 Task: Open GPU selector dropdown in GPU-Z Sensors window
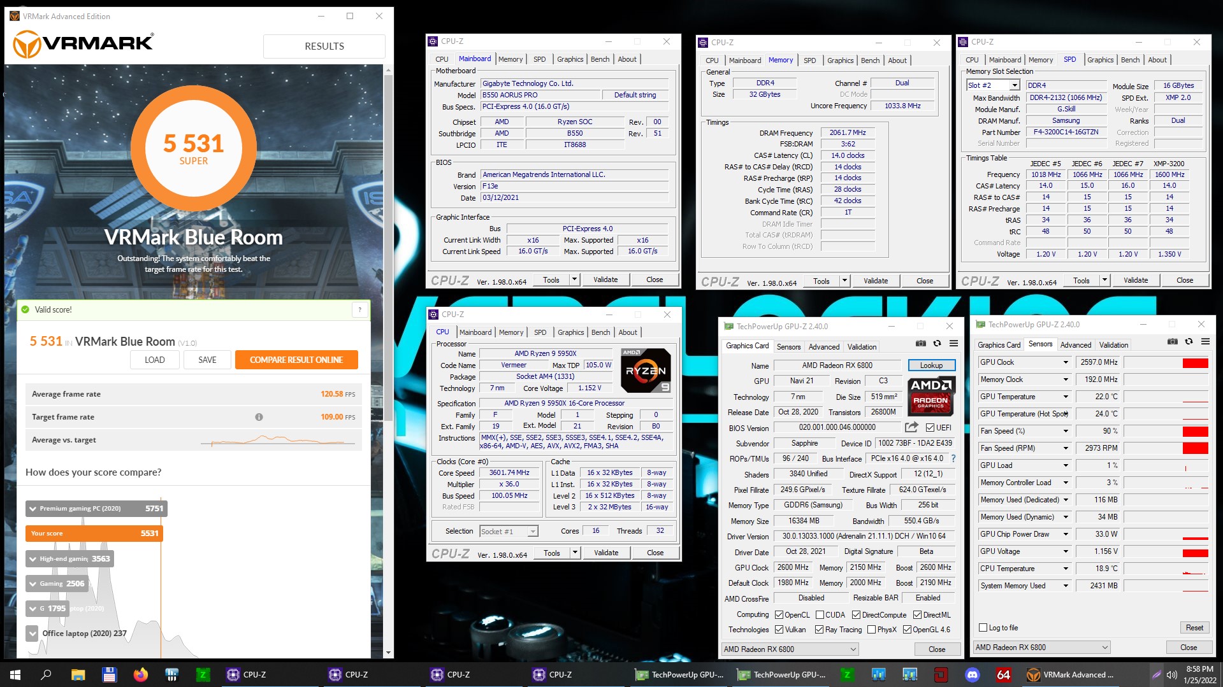(1041, 648)
